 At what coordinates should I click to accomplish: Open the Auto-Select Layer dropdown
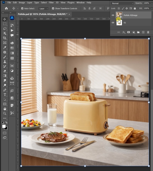(44, 9)
